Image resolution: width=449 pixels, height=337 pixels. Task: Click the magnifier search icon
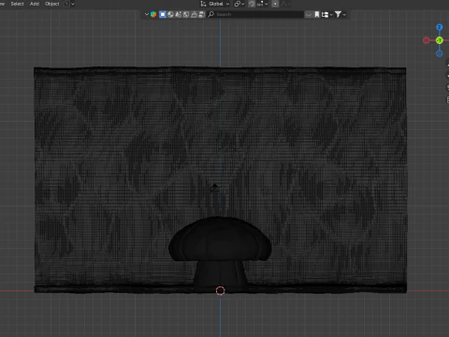[x=211, y=14]
